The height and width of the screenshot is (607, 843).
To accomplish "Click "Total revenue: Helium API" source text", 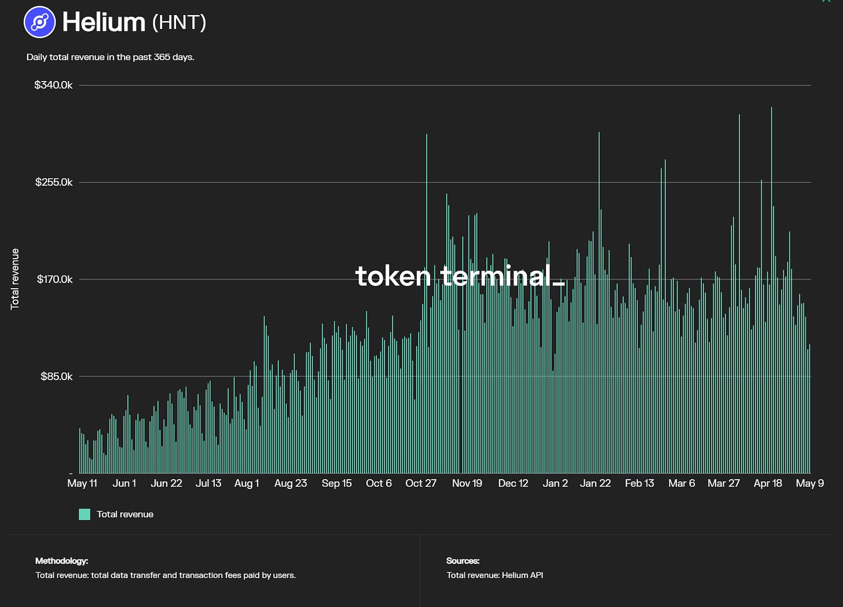I will (494, 575).
